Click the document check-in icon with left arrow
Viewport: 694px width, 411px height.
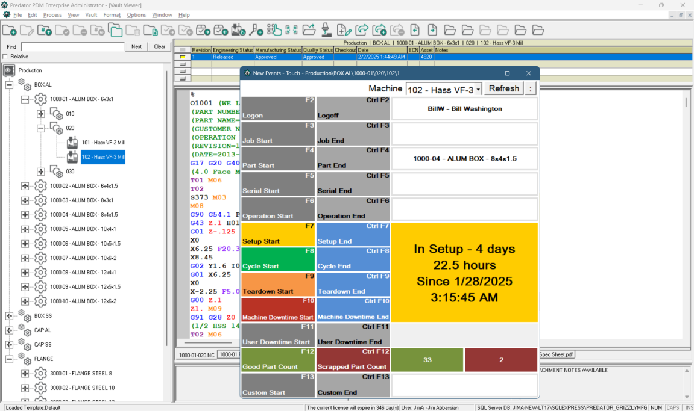416,29
